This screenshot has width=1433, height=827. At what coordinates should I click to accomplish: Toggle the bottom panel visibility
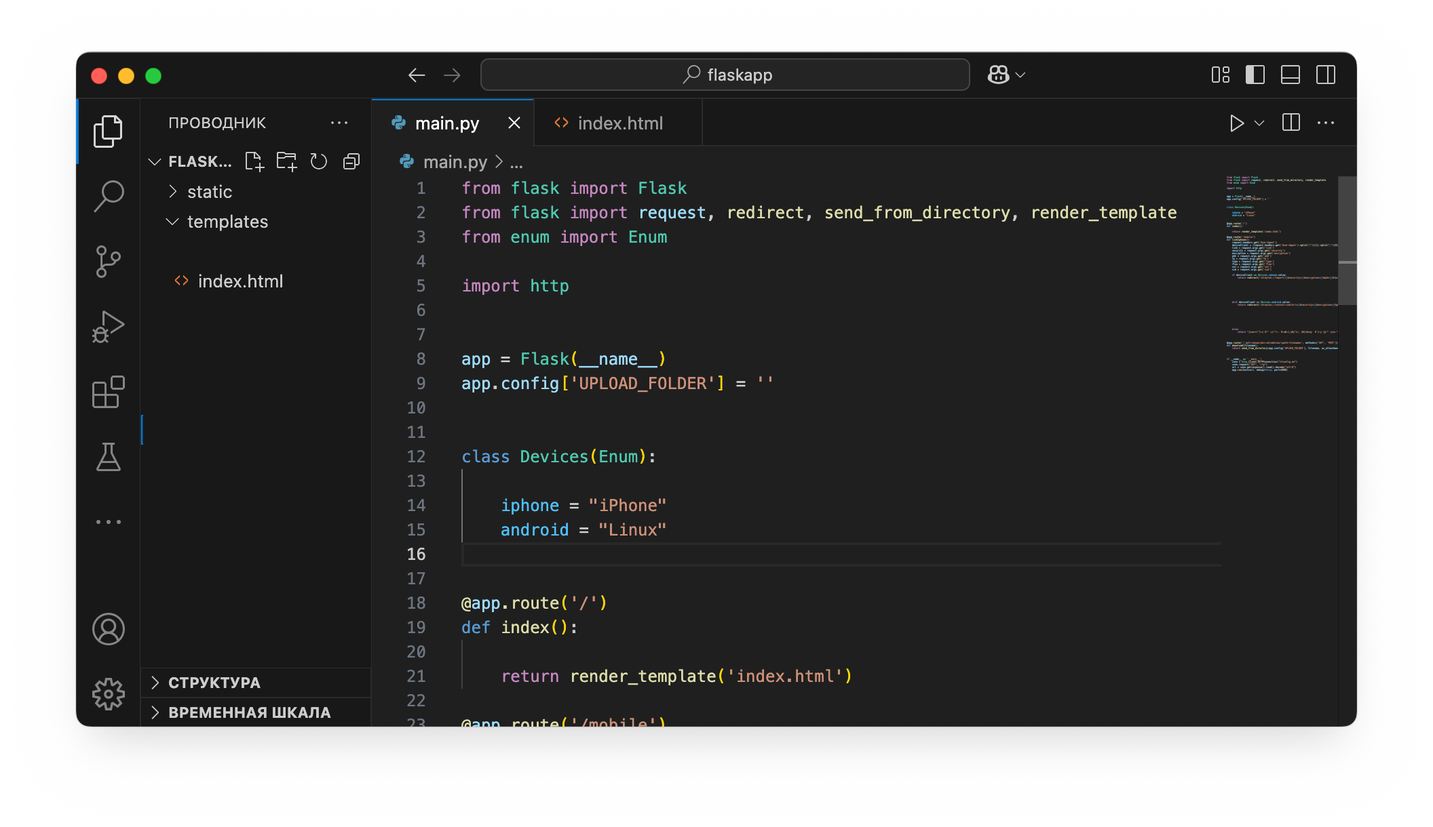(1291, 75)
